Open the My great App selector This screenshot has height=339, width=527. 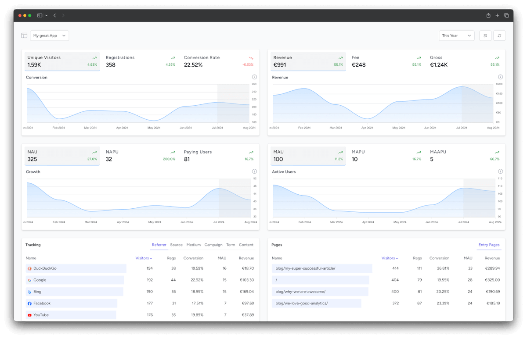coord(49,36)
